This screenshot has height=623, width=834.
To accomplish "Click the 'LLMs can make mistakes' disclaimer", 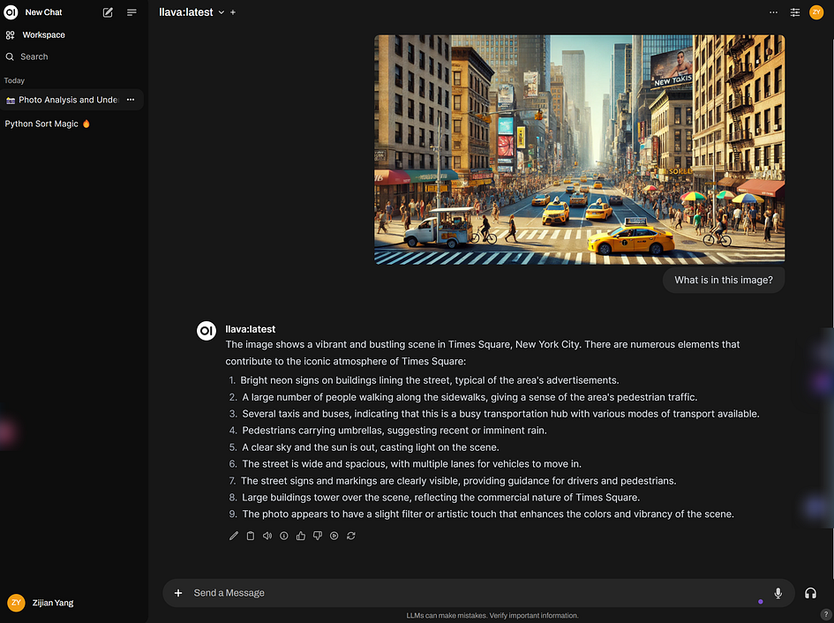I will click(492, 616).
